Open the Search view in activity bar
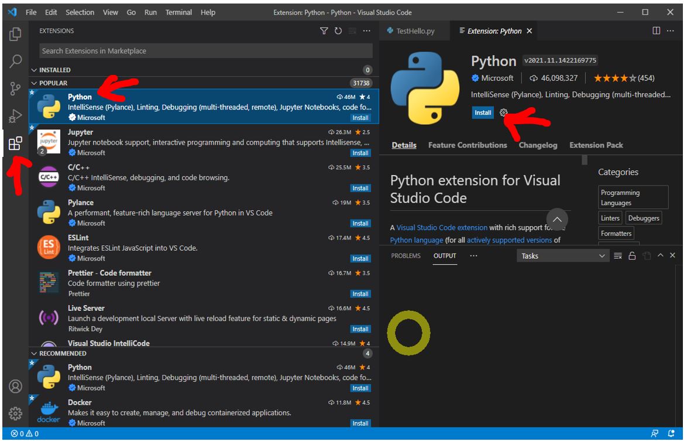 click(15, 61)
